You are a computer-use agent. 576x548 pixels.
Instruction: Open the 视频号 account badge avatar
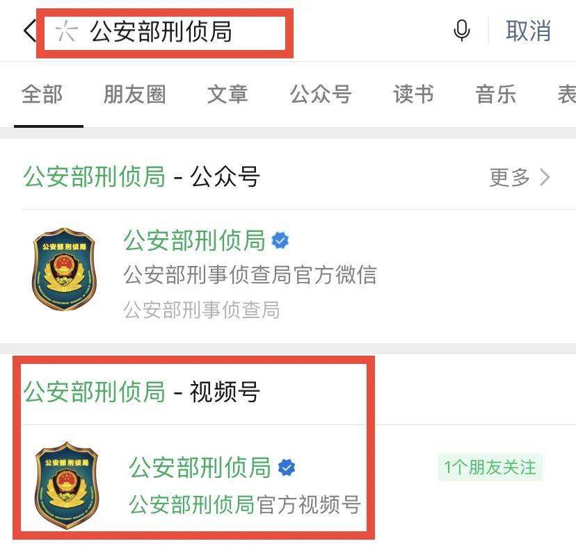point(67,485)
